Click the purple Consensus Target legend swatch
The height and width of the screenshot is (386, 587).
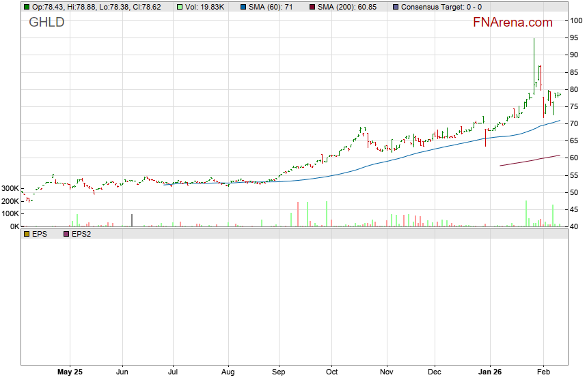396,7
